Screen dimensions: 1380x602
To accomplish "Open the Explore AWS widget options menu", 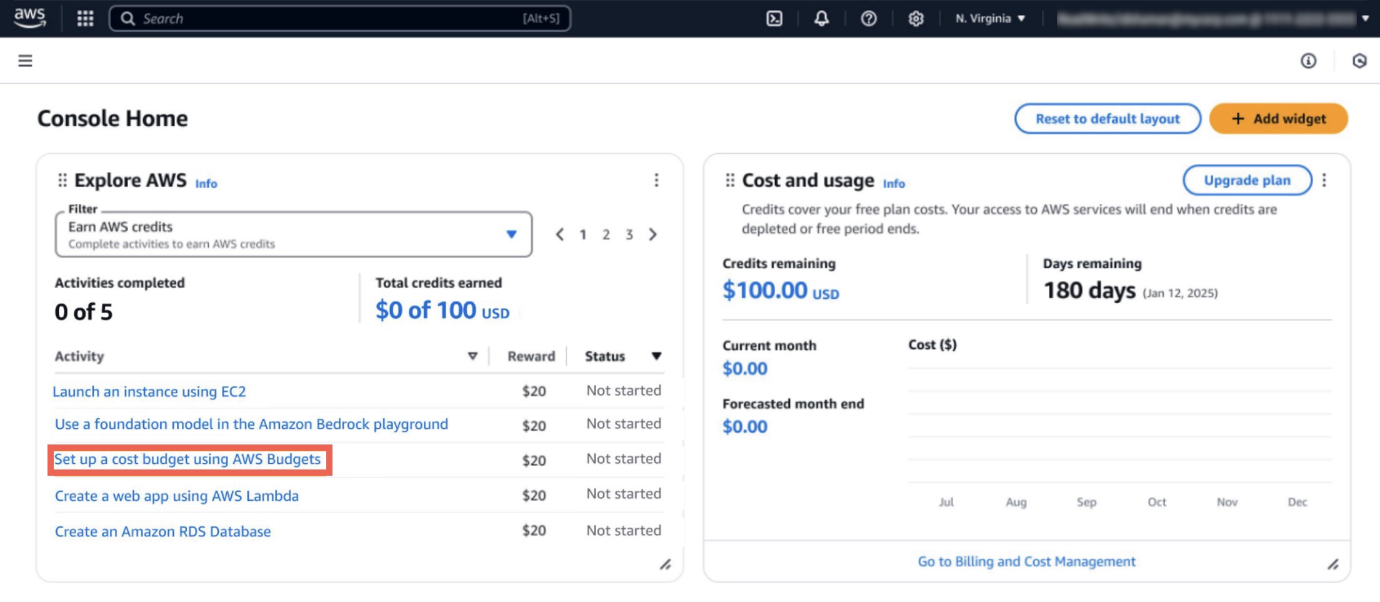I will pyautogui.click(x=656, y=180).
